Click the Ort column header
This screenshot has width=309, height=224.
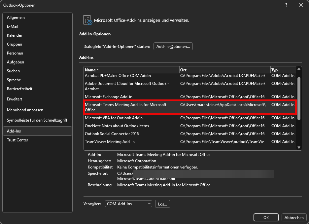[x=224, y=70]
